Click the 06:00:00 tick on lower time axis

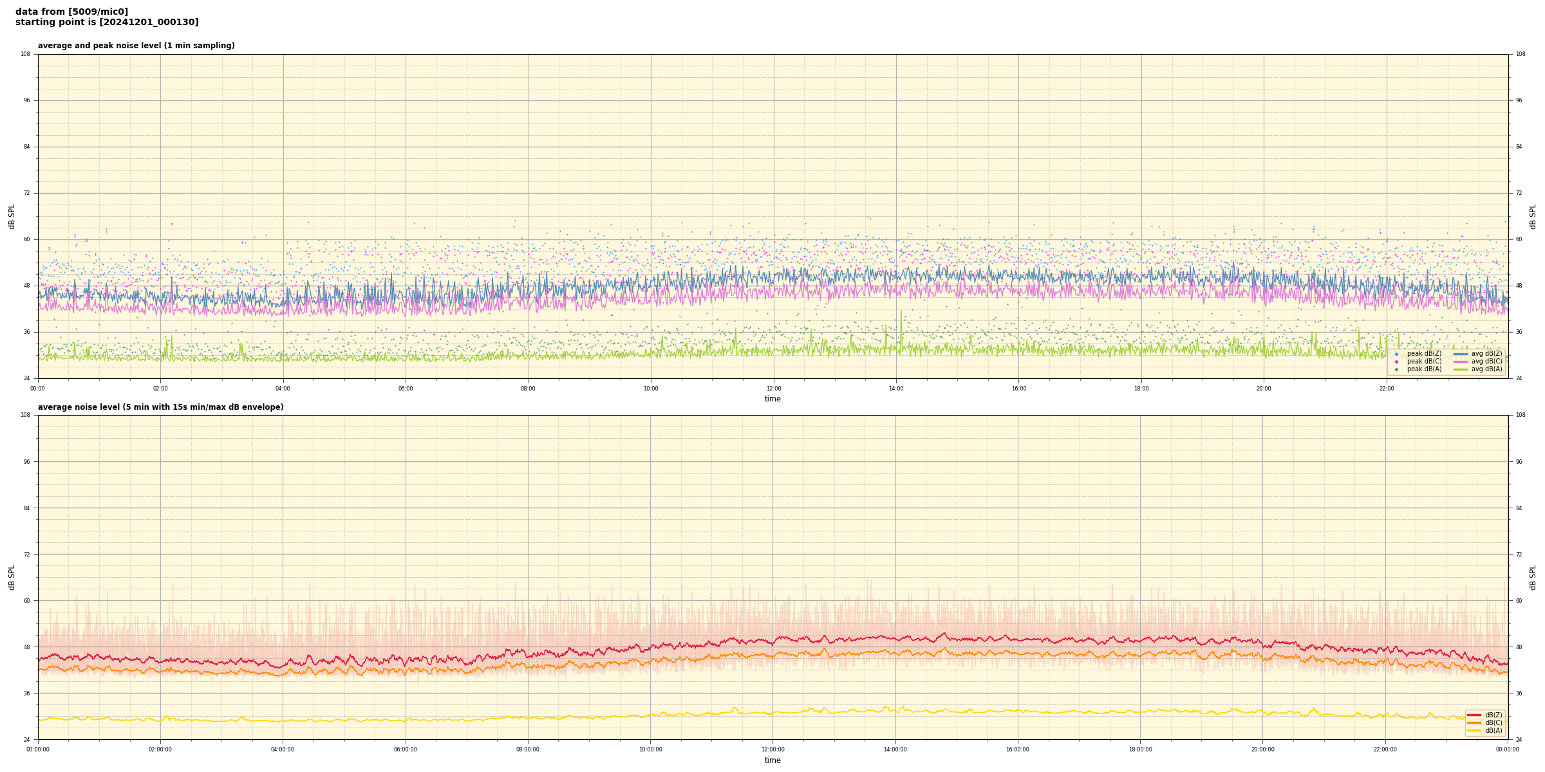pyautogui.click(x=406, y=749)
